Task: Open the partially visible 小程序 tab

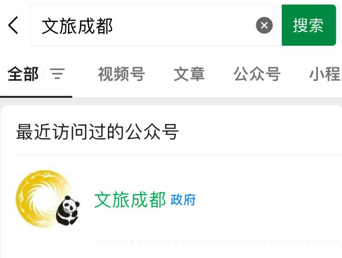Action: [326, 74]
